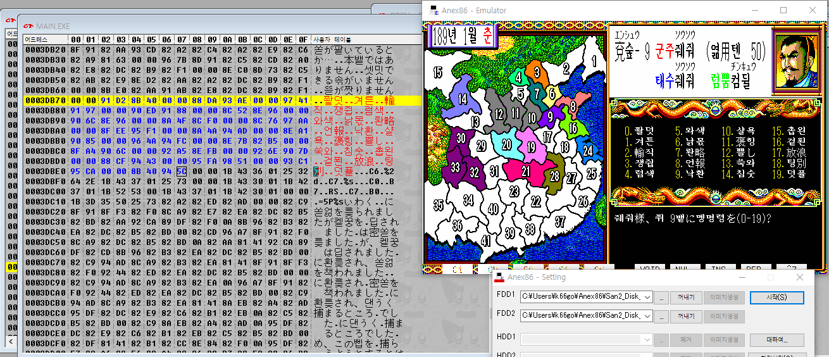Browse for FDD2 image with the ... button
This screenshot has height=357, width=829.
coord(661,316)
